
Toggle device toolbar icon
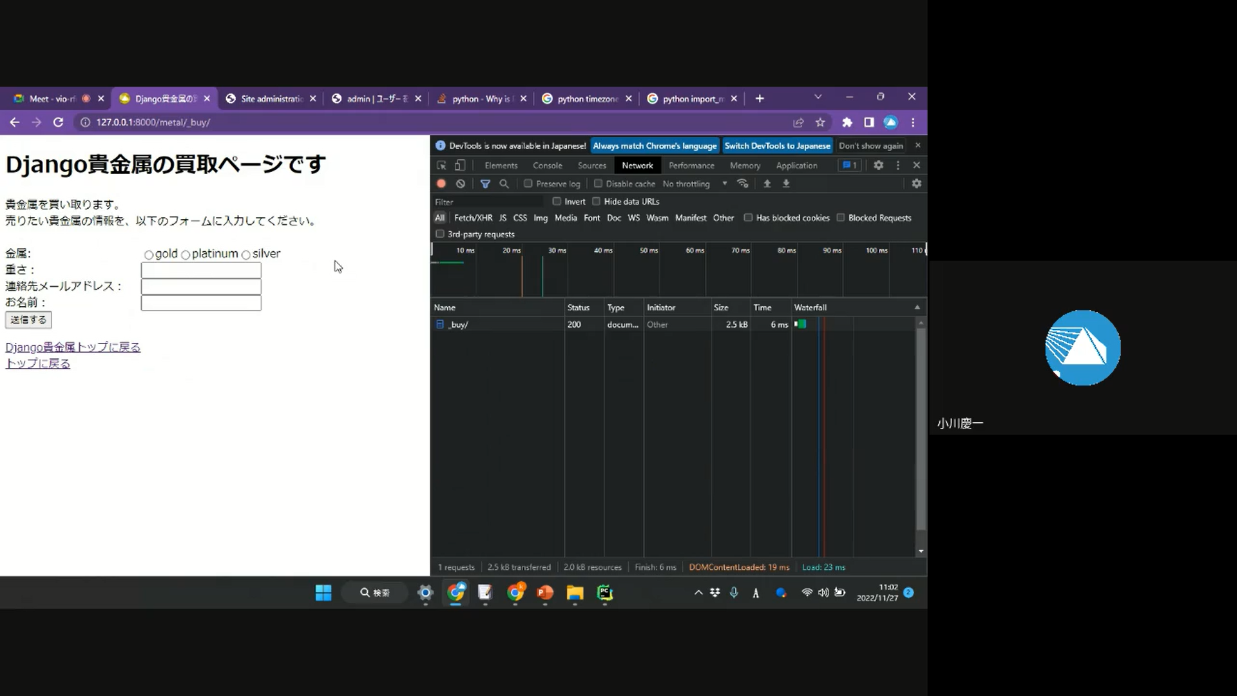click(x=460, y=166)
